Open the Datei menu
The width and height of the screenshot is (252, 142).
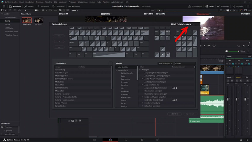(21, 2)
